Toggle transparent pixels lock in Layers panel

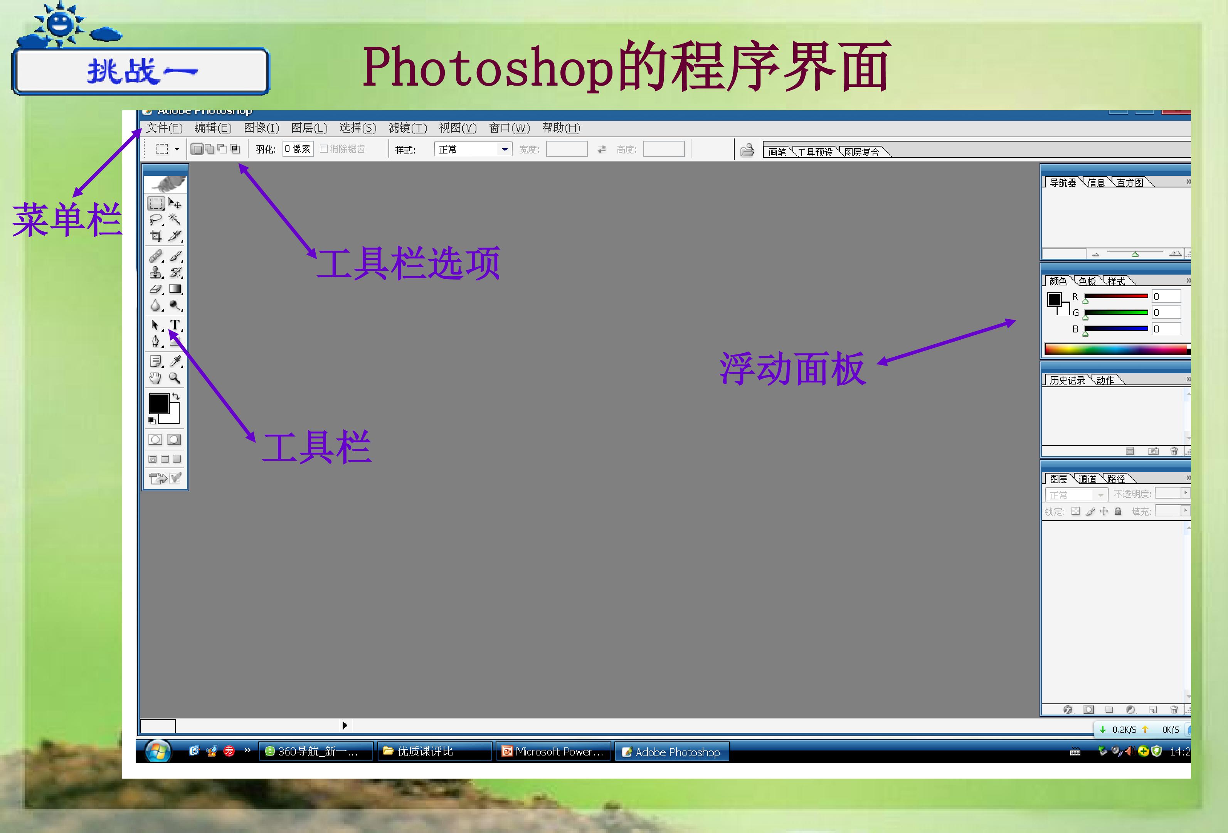tap(1075, 511)
